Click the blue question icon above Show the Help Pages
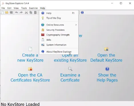Image resolution: width=134 pixels, height=106 pixels. pyautogui.click(x=107, y=69)
